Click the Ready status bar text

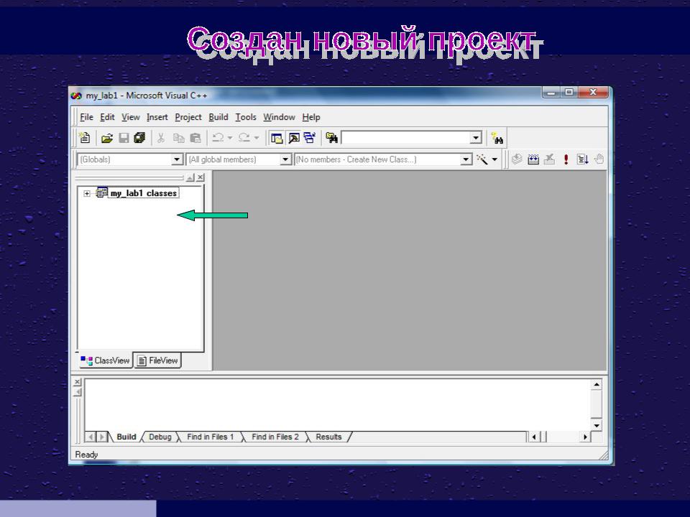coord(86,455)
